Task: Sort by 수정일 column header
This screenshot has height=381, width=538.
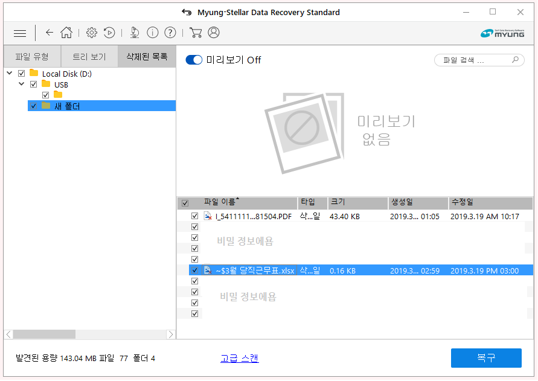Action: 491,203
